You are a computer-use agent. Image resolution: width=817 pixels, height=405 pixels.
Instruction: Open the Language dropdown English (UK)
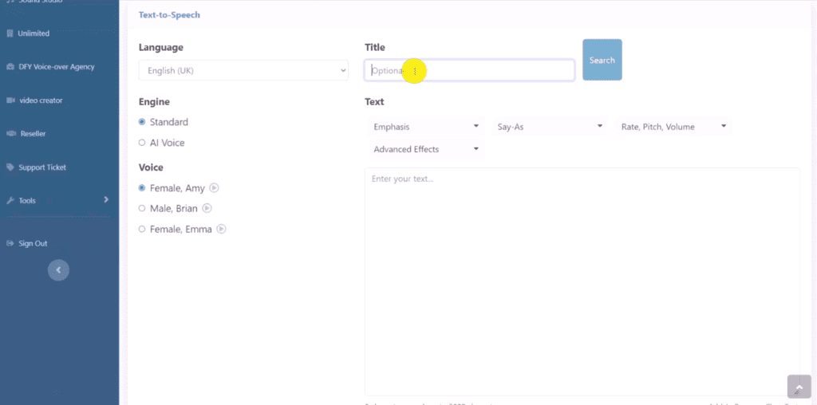[243, 70]
